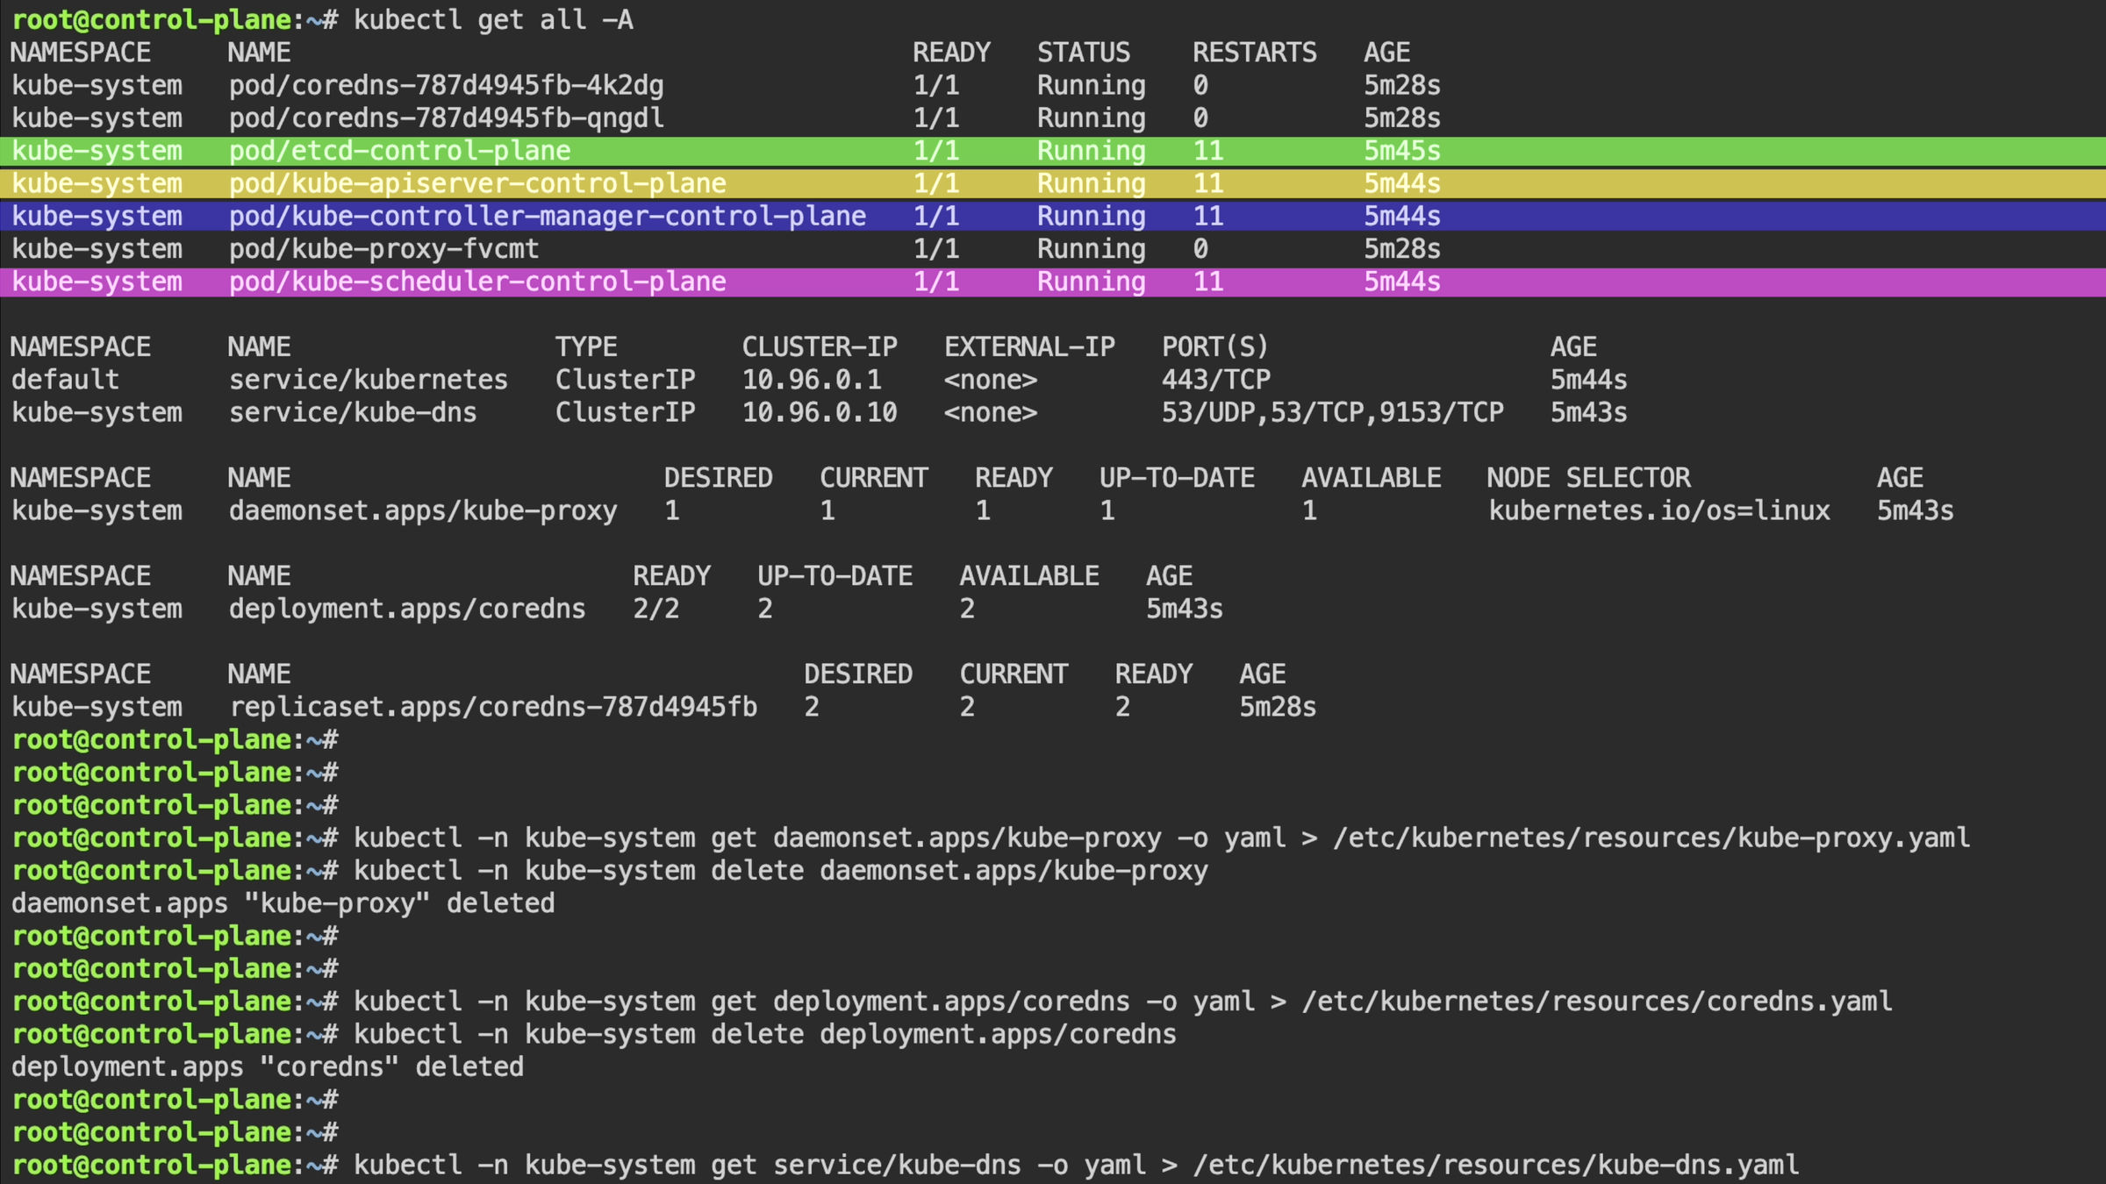Click the 53/UDP,53/TCP,9153/TCP ports text
The width and height of the screenshot is (2106, 1184).
1332,412
